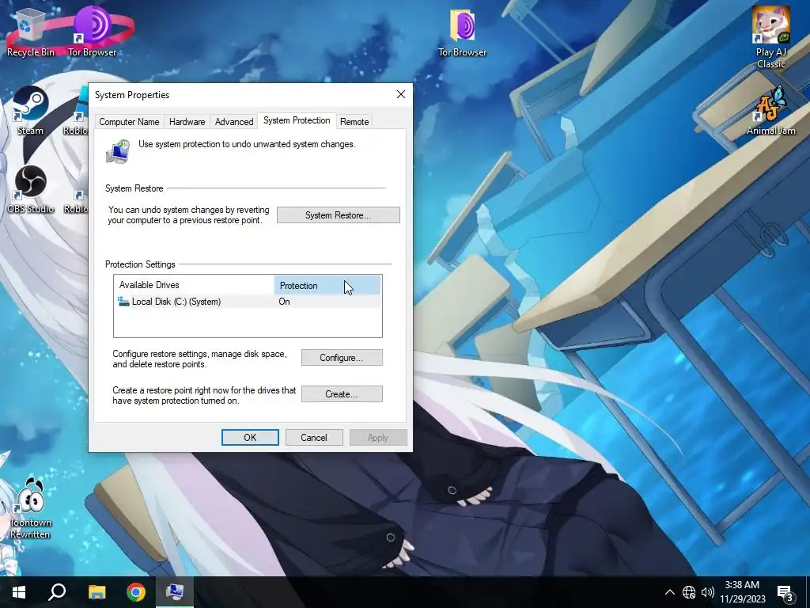Click the System Restore... button
This screenshot has width=810, height=608.
pos(339,215)
